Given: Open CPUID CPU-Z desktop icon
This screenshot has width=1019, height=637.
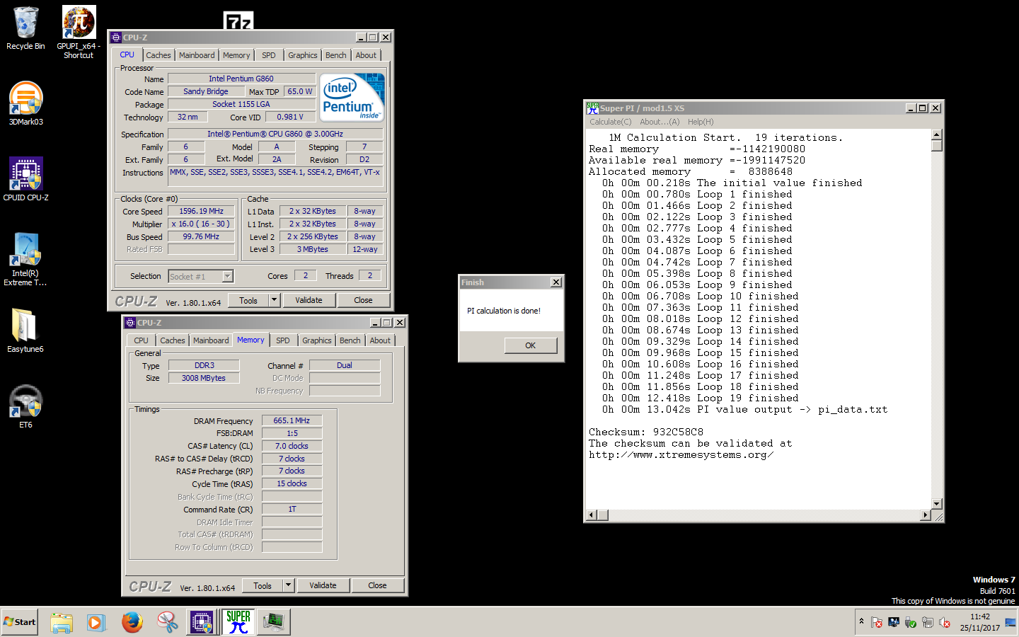Looking at the screenshot, I should 26,179.
